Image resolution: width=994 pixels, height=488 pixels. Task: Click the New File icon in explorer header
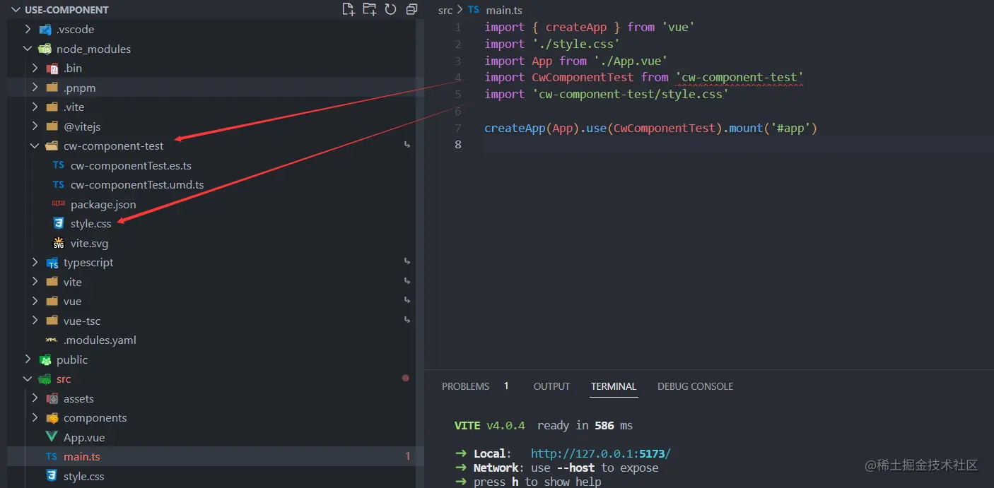(x=348, y=9)
